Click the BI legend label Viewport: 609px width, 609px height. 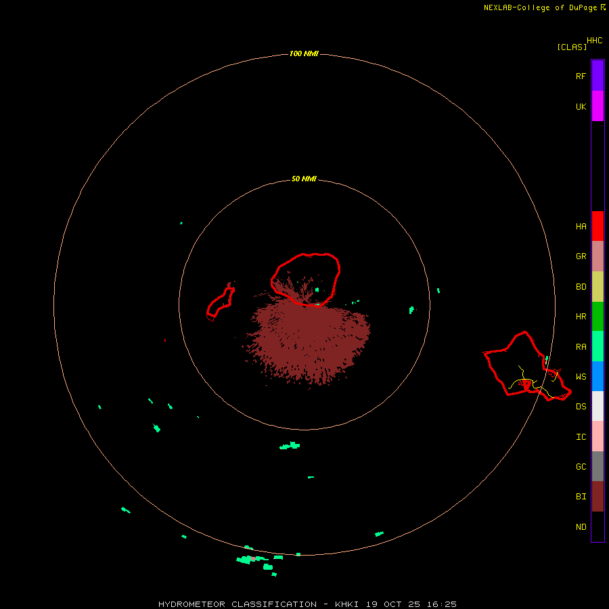[x=581, y=497]
